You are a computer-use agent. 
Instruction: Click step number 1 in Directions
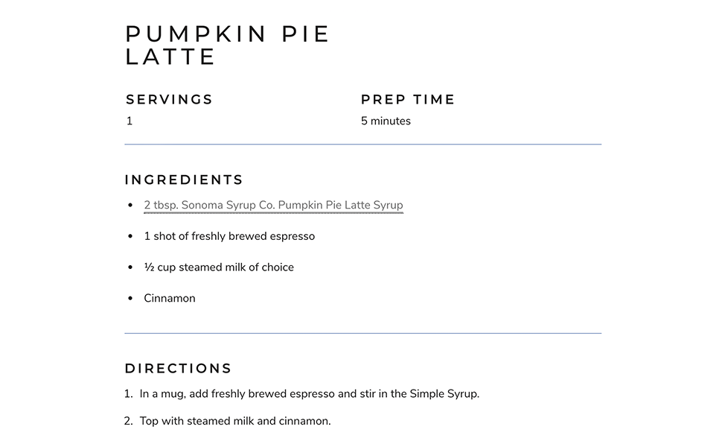coord(128,394)
